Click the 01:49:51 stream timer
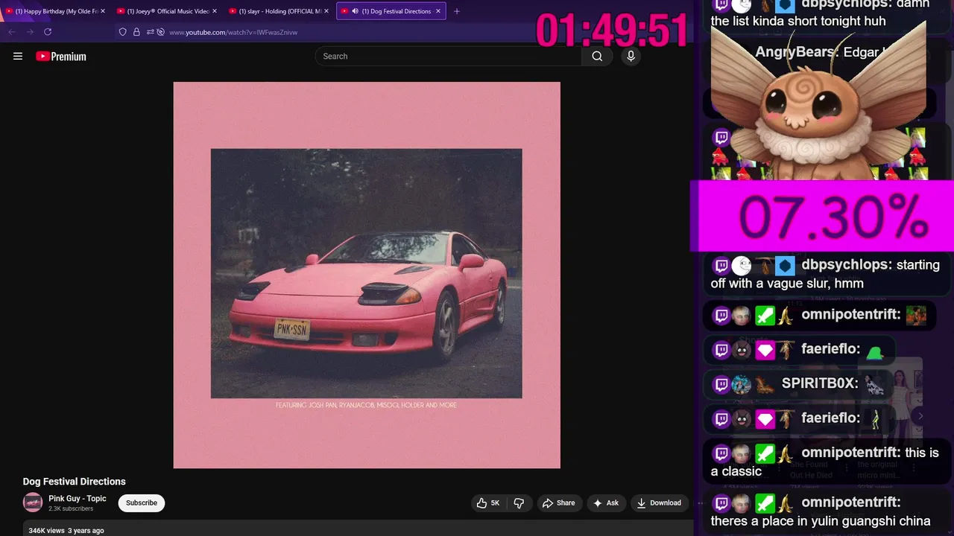This screenshot has height=536, width=954. (612, 31)
